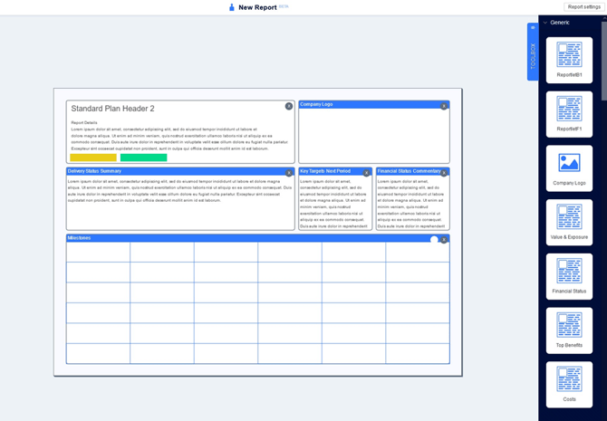
Task: Click the toolbox vertical scrollbar
Action: pyautogui.click(x=604, y=62)
